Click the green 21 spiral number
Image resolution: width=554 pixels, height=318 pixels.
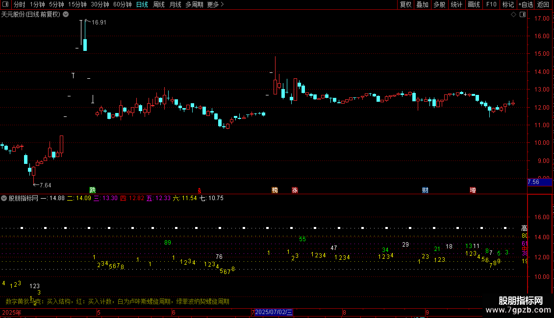[x=437, y=249]
